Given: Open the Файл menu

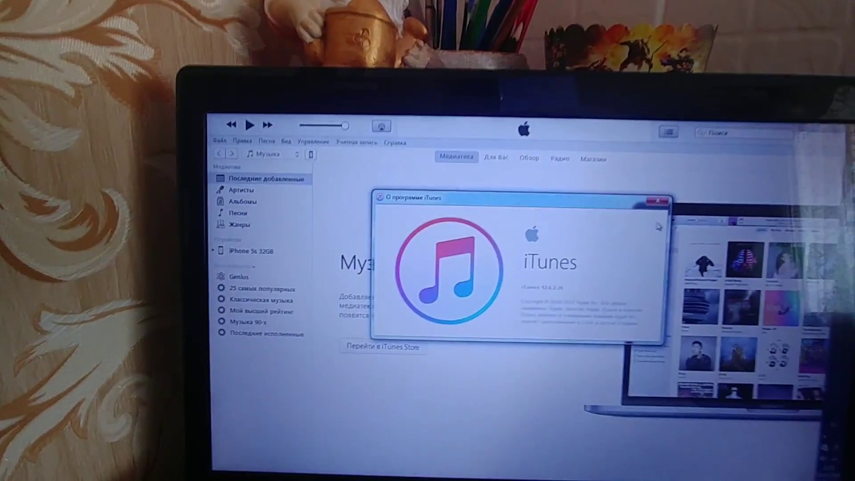Looking at the screenshot, I should [220, 141].
